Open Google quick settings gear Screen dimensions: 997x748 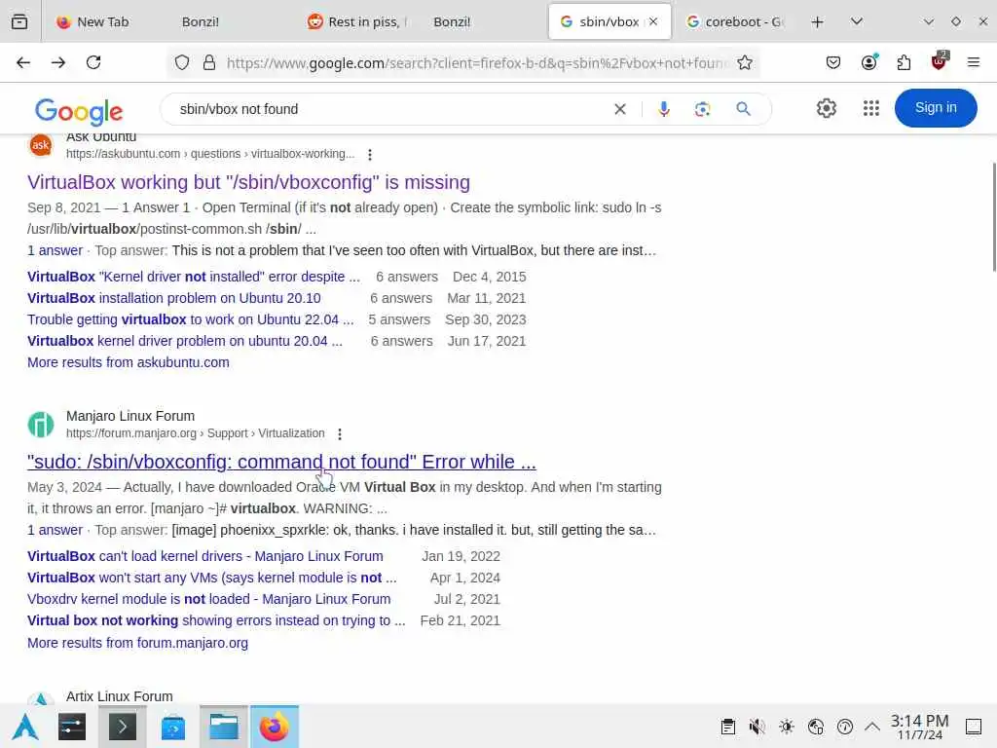[827, 108]
